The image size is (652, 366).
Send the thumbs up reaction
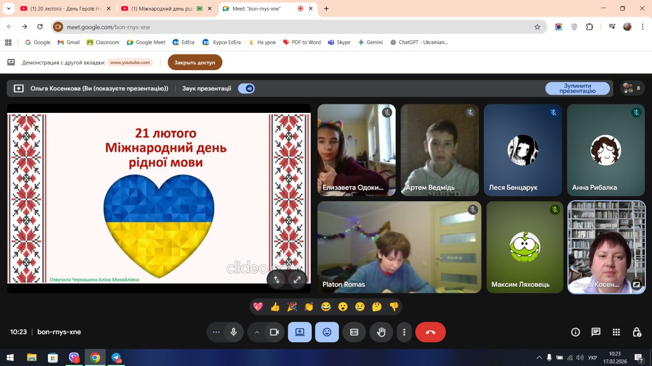click(x=275, y=307)
